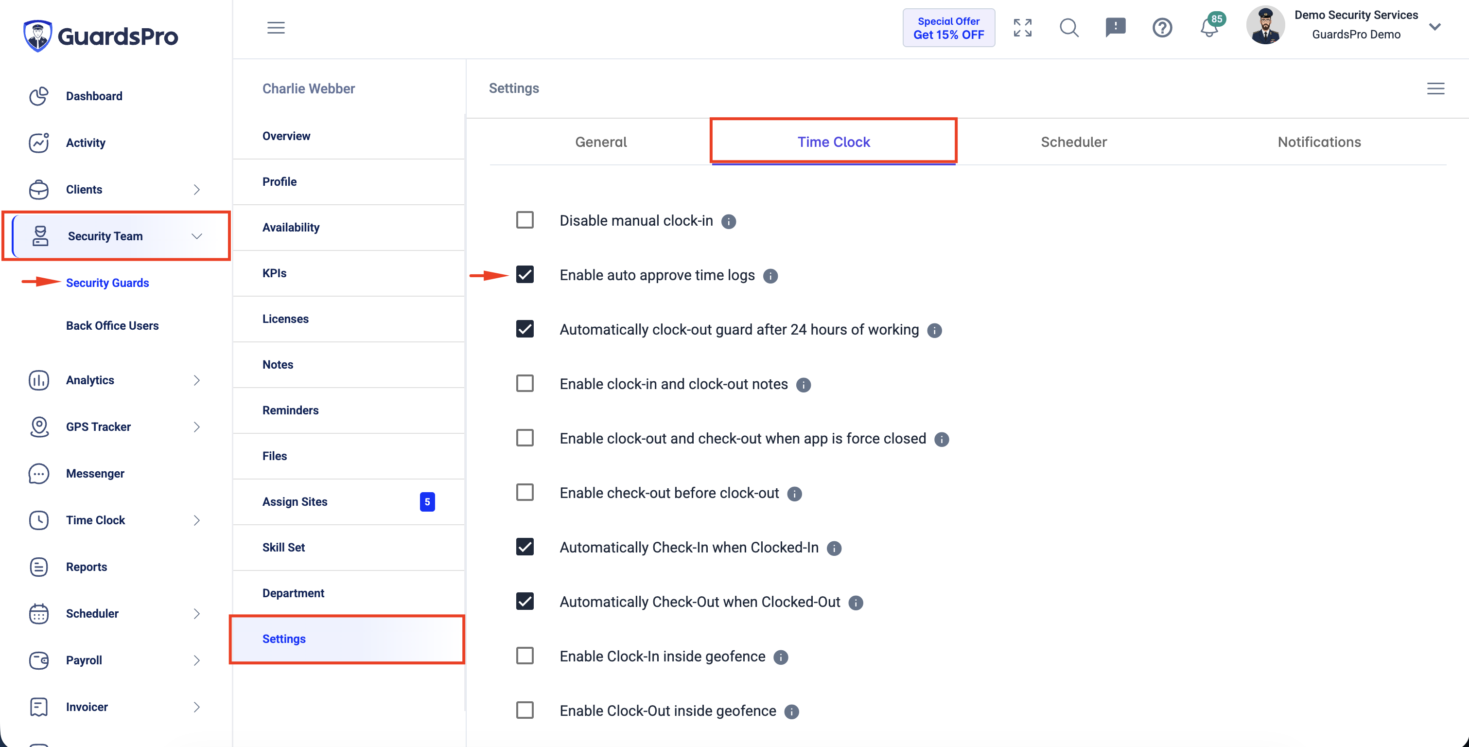Image resolution: width=1469 pixels, height=747 pixels.
Task: Click the Messenger chat bubble icon
Action: pyautogui.click(x=39, y=474)
